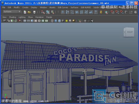Click the yellow padlock icon
Screen dimensions: 139x104
101,12
